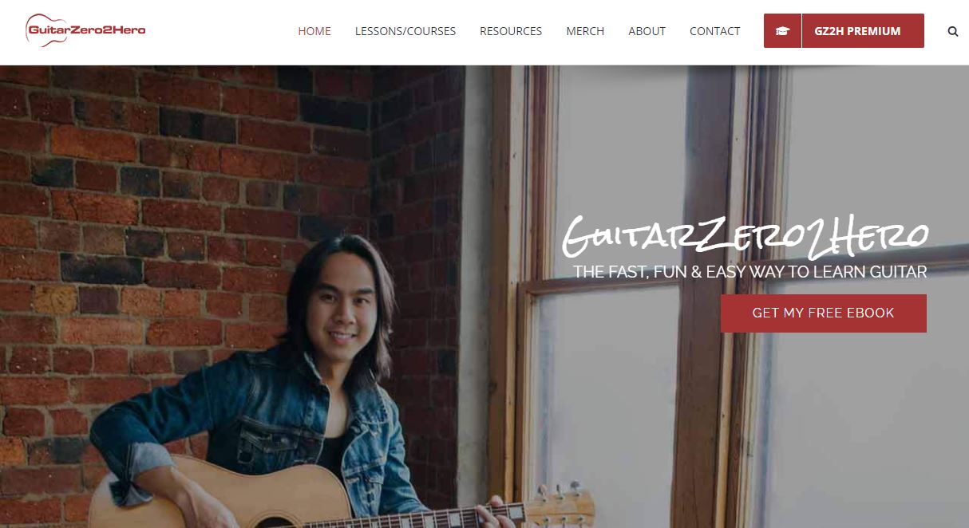Go to the MERCH page
The image size is (969, 528).
pos(585,31)
